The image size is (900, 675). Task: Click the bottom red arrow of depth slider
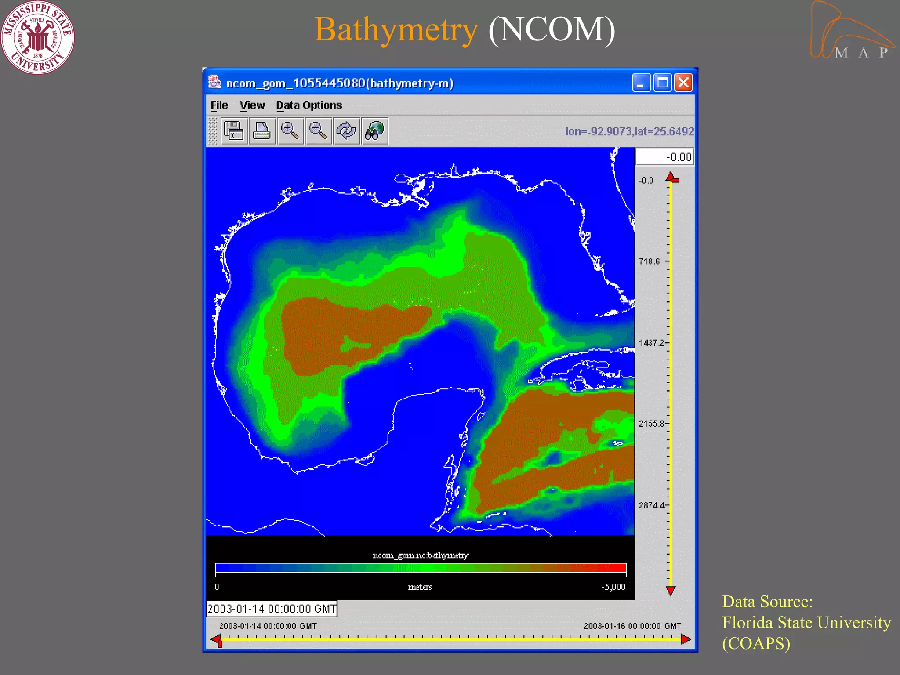671,591
